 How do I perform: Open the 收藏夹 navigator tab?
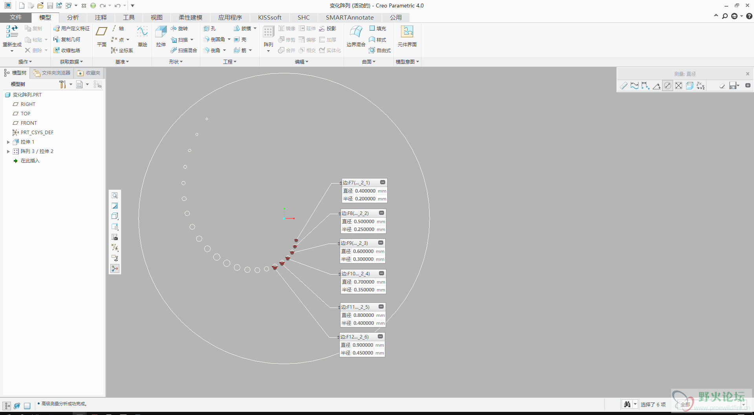pyautogui.click(x=89, y=73)
